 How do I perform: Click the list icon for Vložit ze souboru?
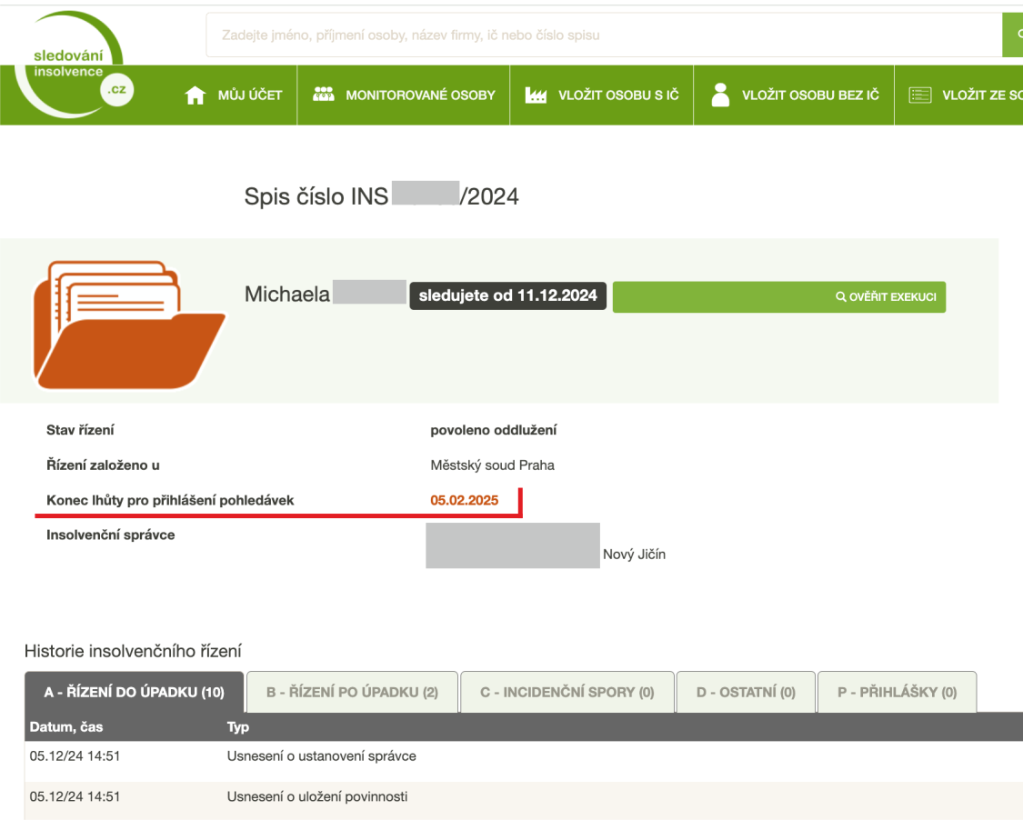click(x=920, y=95)
